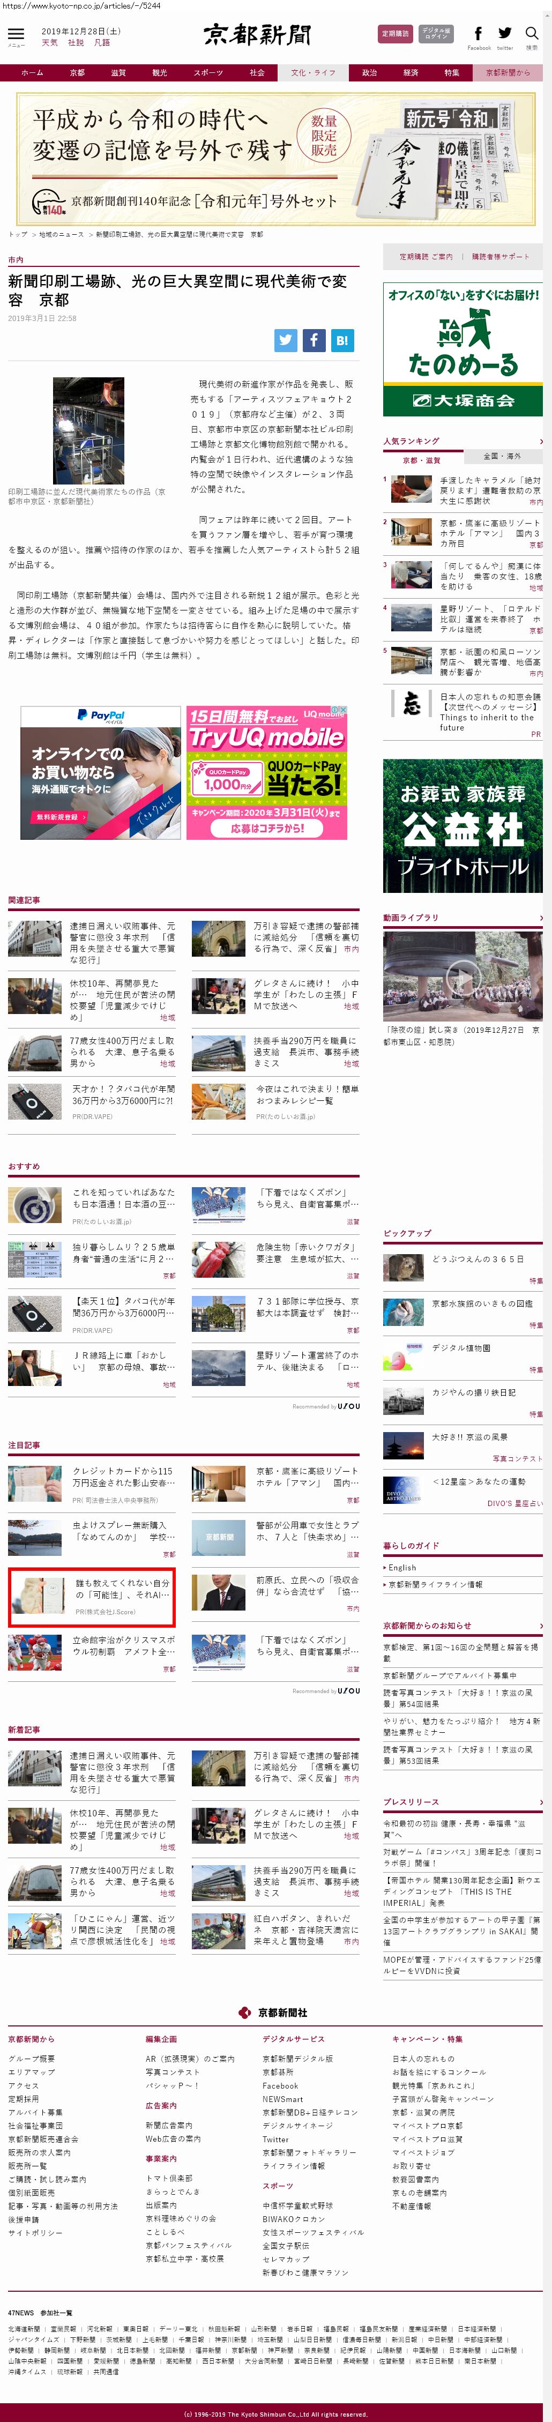The height and width of the screenshot is (2422, 552).
Task: Click the デジタル版ログイン button
Action: [x=436, y=34]
